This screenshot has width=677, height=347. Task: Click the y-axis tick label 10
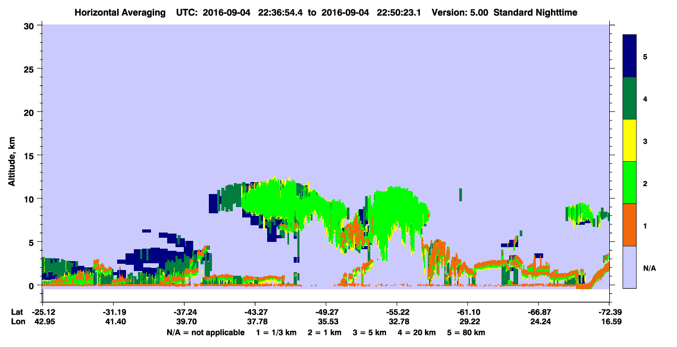[x=30, y=199]
